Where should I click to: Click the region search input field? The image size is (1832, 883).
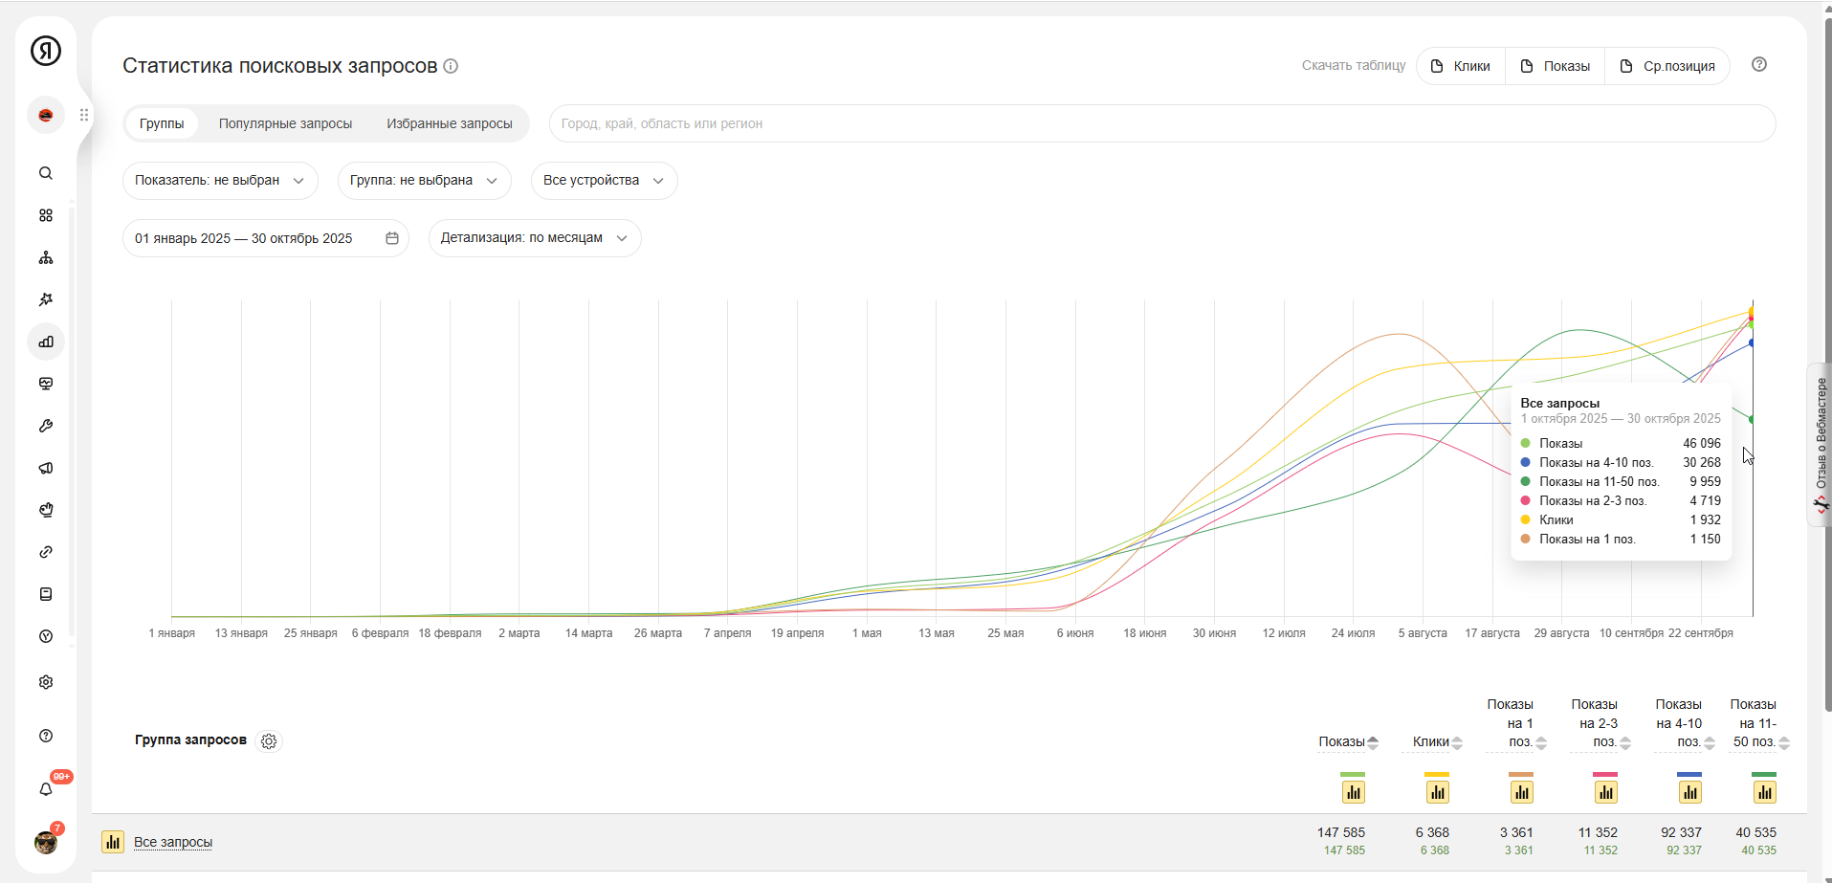[1161, 123]
